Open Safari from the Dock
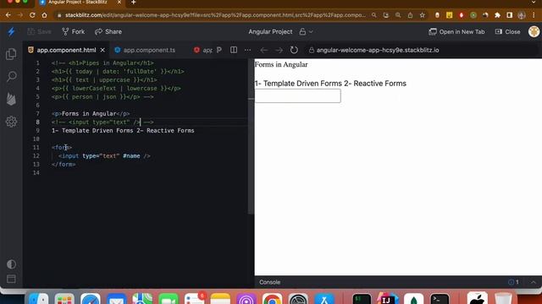The width and height of the screenshot is (542, 304). point(91,299)
